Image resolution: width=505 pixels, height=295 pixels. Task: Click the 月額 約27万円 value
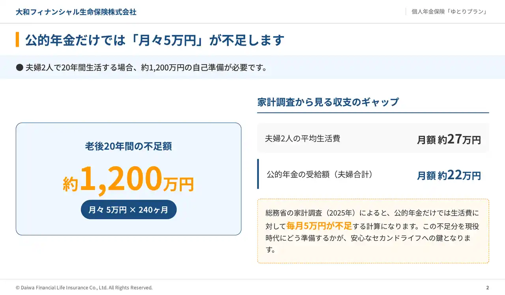(x=449, y=139)
